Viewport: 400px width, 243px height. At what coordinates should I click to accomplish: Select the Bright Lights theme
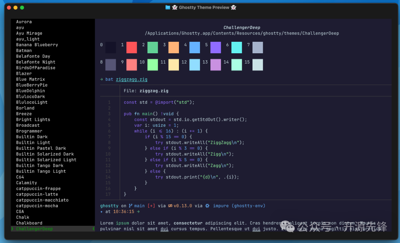(33, 120)
